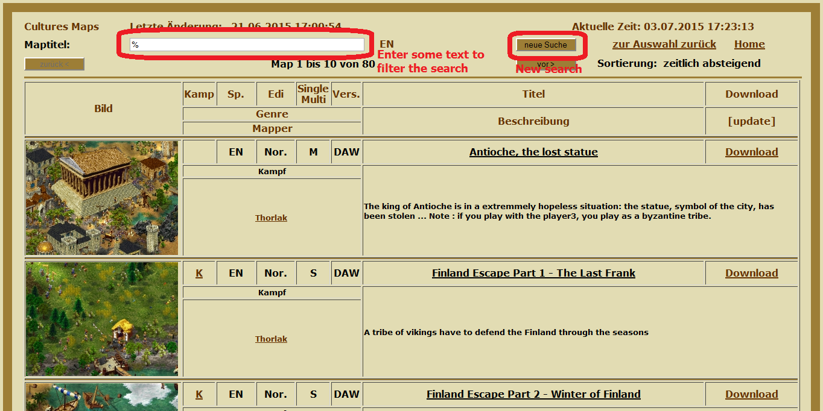823x411 pixels.
Task: Go to the Home link
Action: tap(749, 44)
